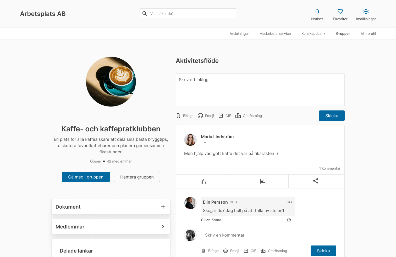Open three-dot menu on Elin's comment
Viewport: 396px width, 257px height.
point(289,202)
